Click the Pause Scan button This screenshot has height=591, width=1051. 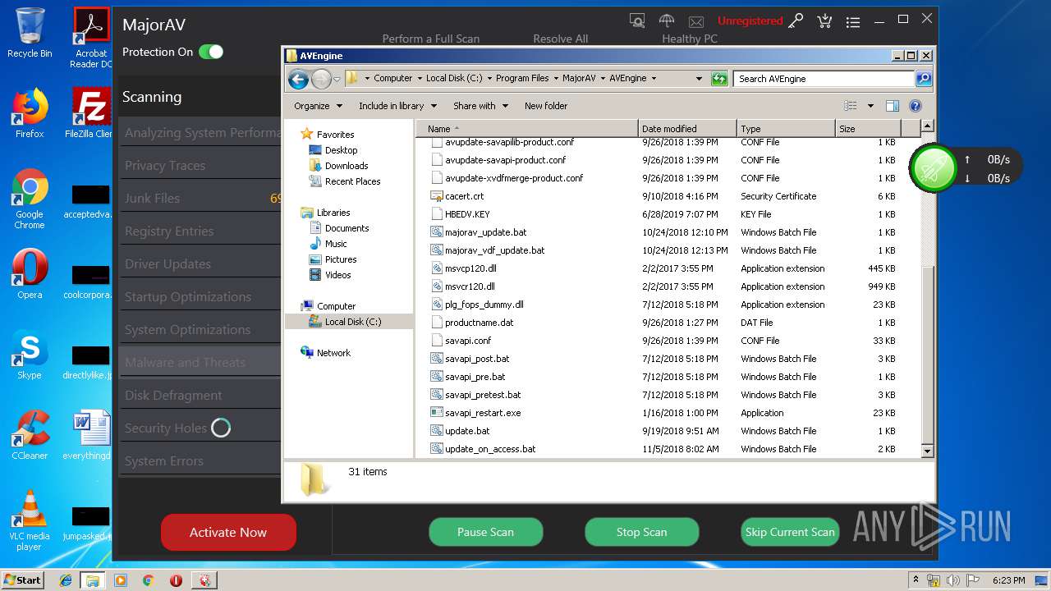click(x=485, y=532)
